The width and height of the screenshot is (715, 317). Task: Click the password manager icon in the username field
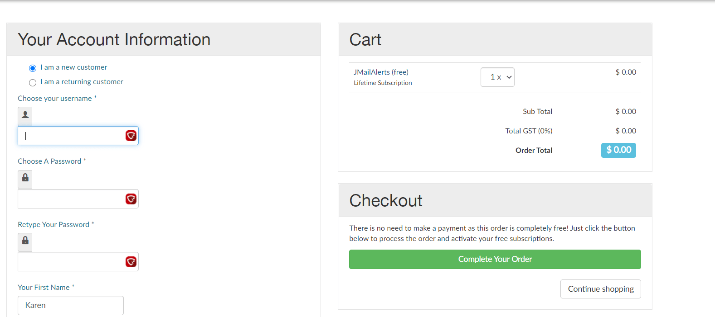(x=131, y=136)
